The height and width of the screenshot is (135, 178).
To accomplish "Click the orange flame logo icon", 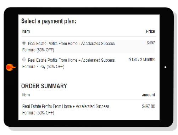I will tap(11, 67).
